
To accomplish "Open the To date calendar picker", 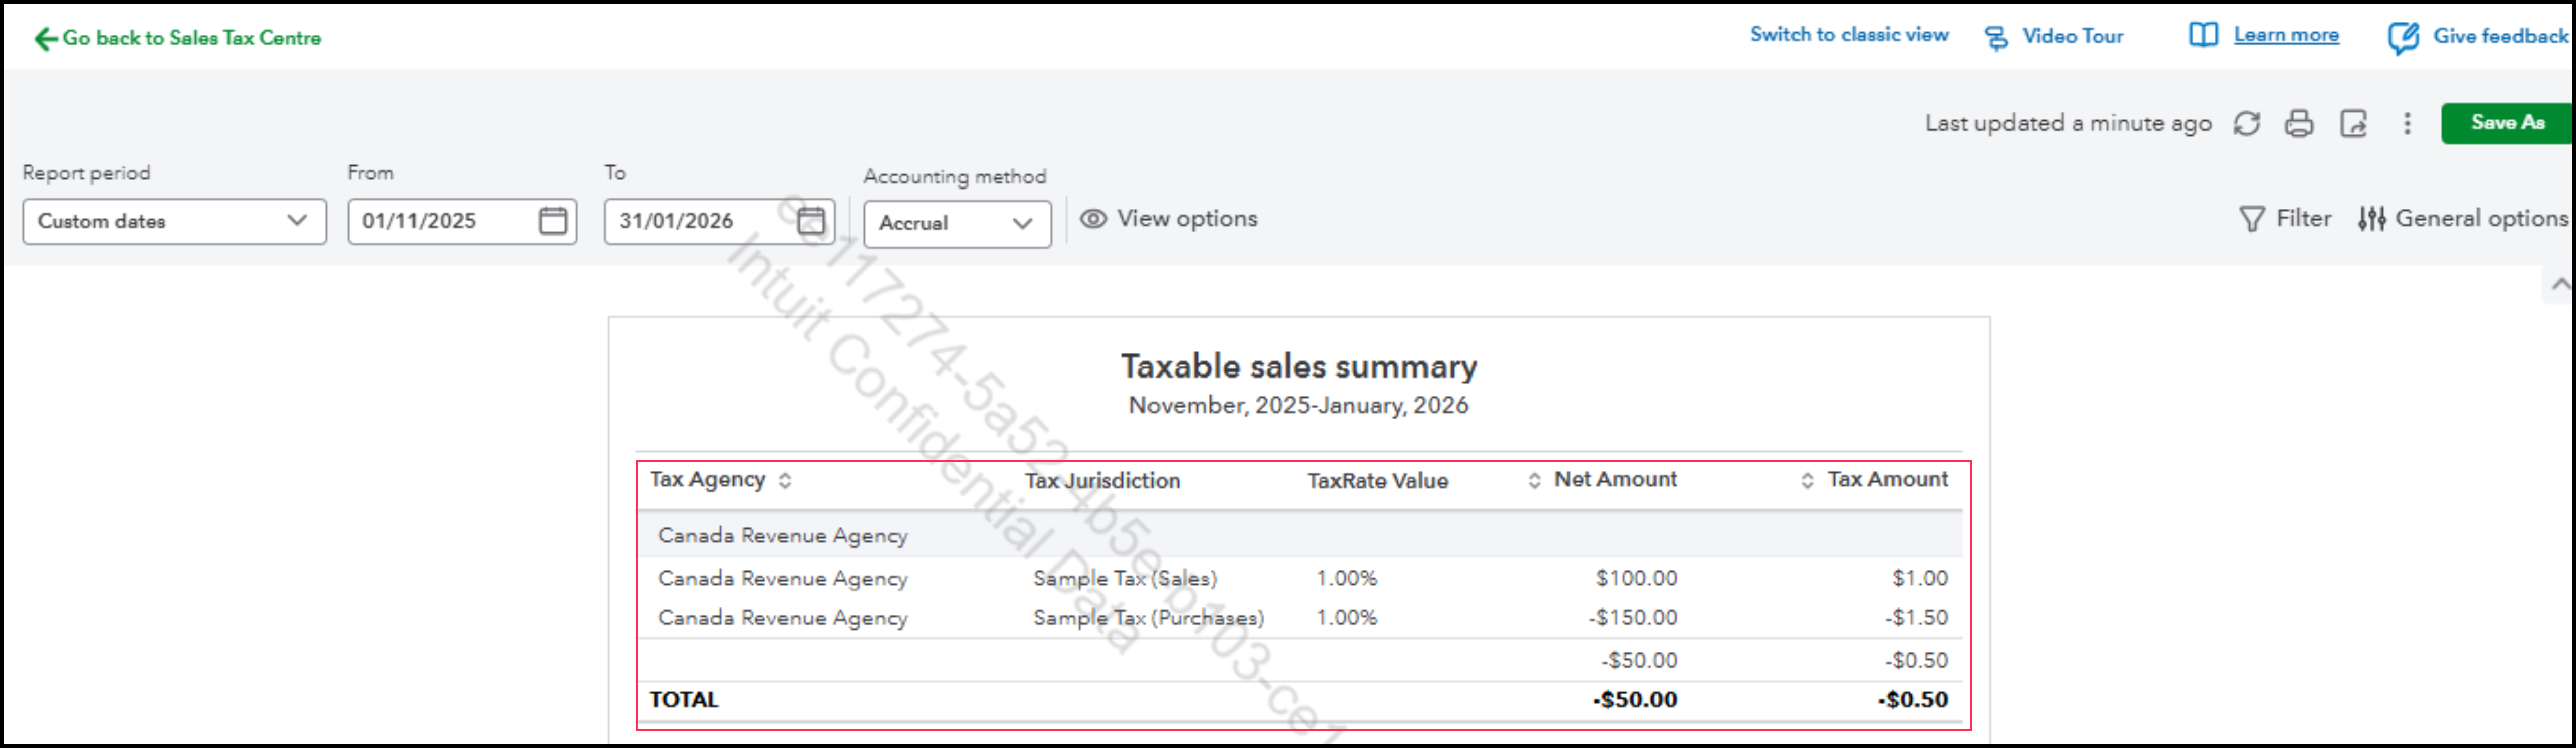I will 811,220.
